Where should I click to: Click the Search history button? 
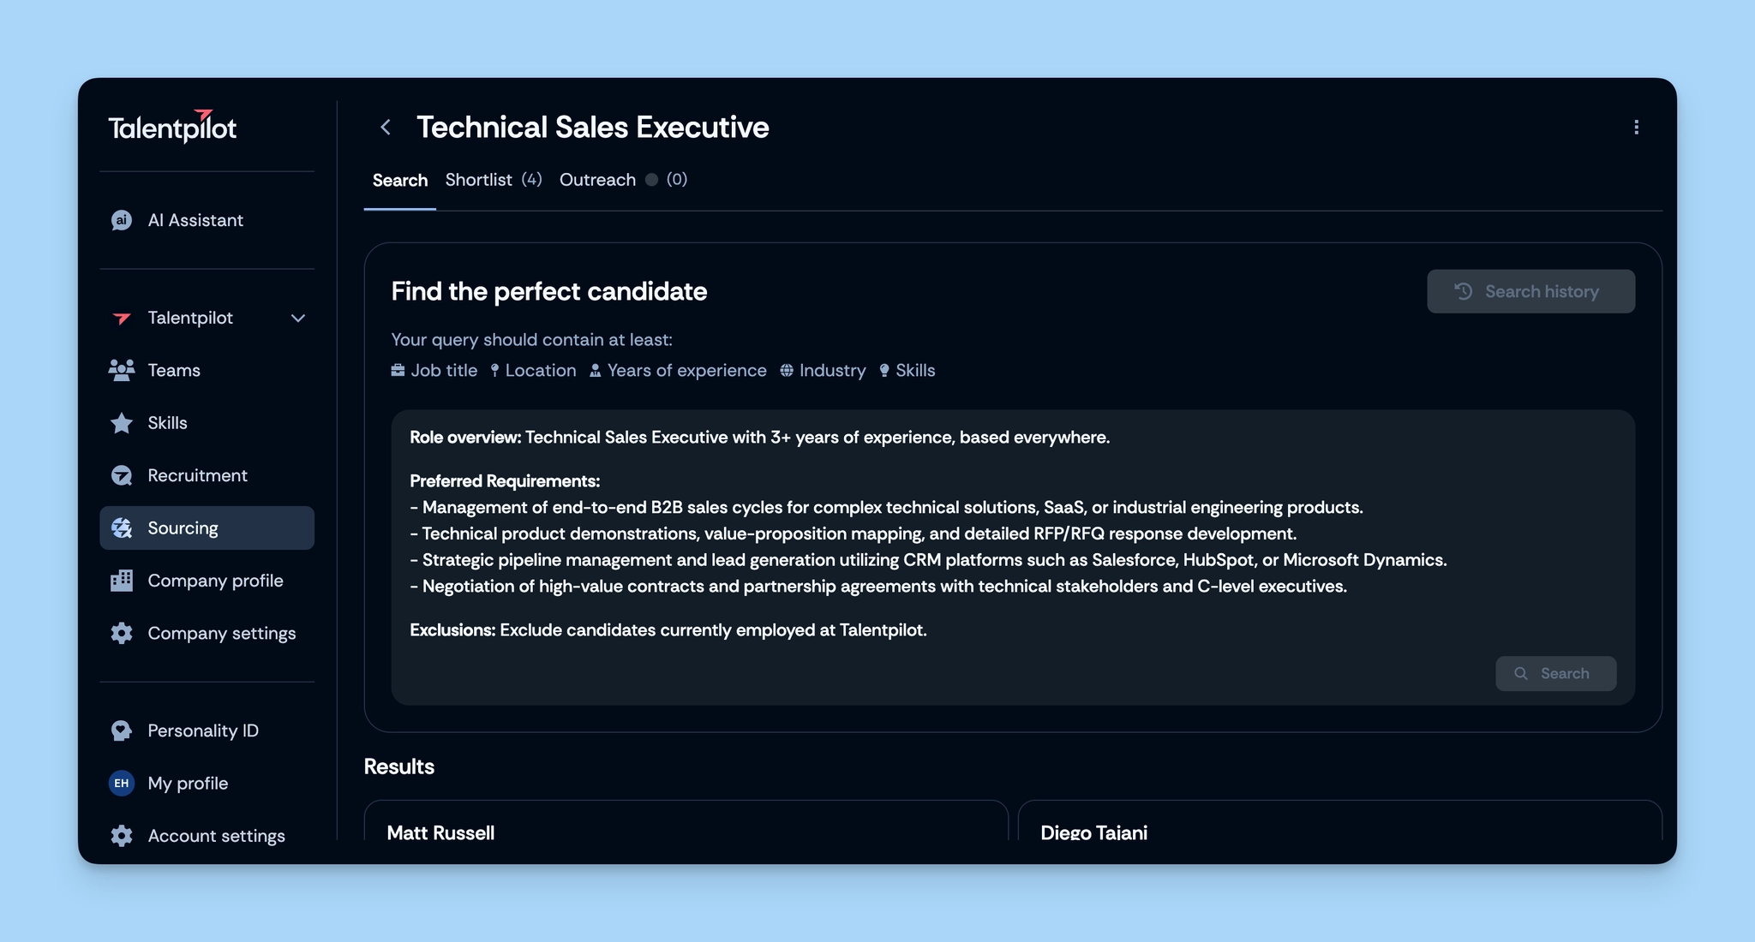click(x=1530, y=291)
